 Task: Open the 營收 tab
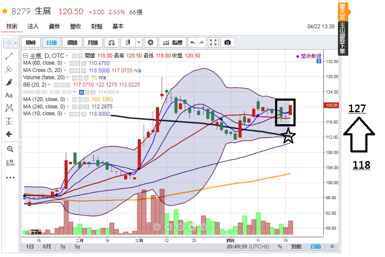[75, 26]
